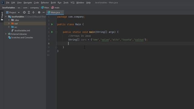Viewport: 194px width, 109px height.
Task: Click the "cars" variable name
Action: coord(84,40)
